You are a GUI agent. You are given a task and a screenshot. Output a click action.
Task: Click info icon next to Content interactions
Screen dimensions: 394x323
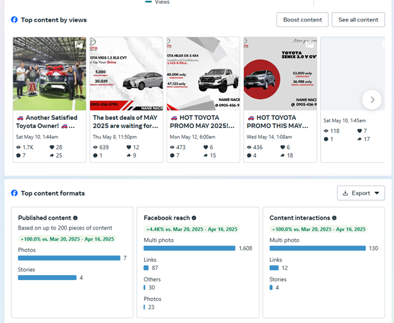pos(334,218)
